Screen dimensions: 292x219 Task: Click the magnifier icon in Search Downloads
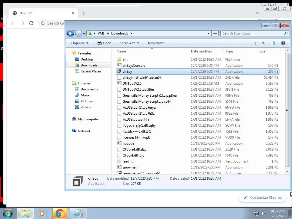click(286, 34)
